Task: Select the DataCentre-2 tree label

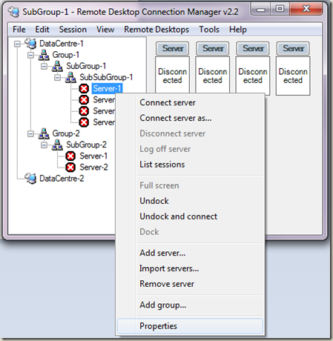Action: pyautogui.click(x=62, y=179)
